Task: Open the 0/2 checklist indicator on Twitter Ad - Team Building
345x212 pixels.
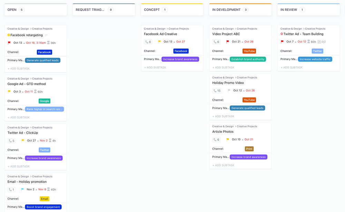Action: [321, 41]
